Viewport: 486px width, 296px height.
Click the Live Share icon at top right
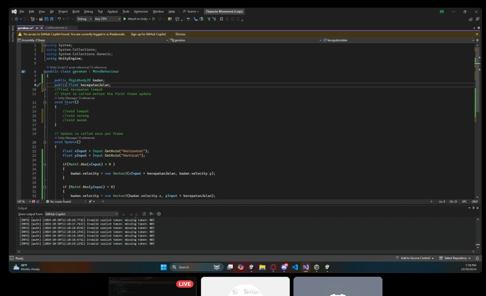click(471, 19)
